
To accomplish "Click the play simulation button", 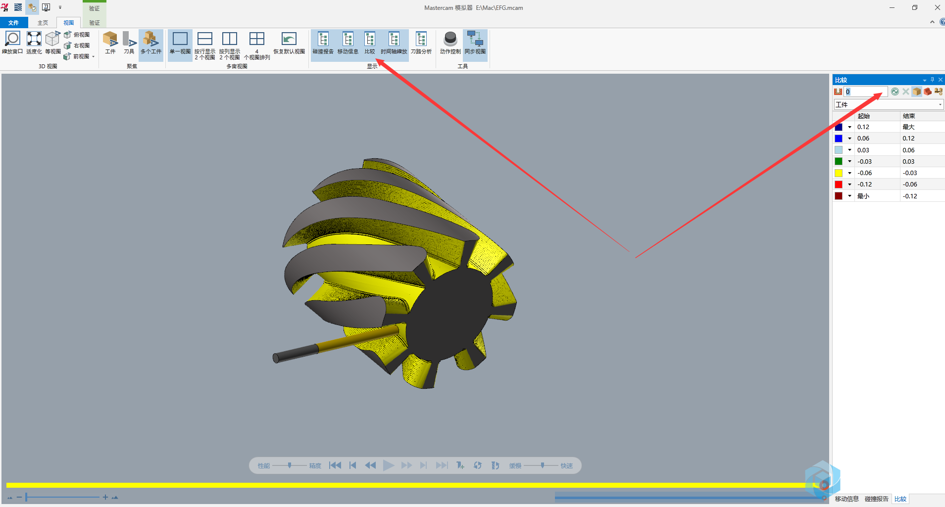I will tap(389, 465).
